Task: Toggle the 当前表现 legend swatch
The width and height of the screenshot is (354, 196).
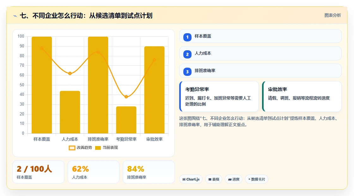Action: (98, 148)
